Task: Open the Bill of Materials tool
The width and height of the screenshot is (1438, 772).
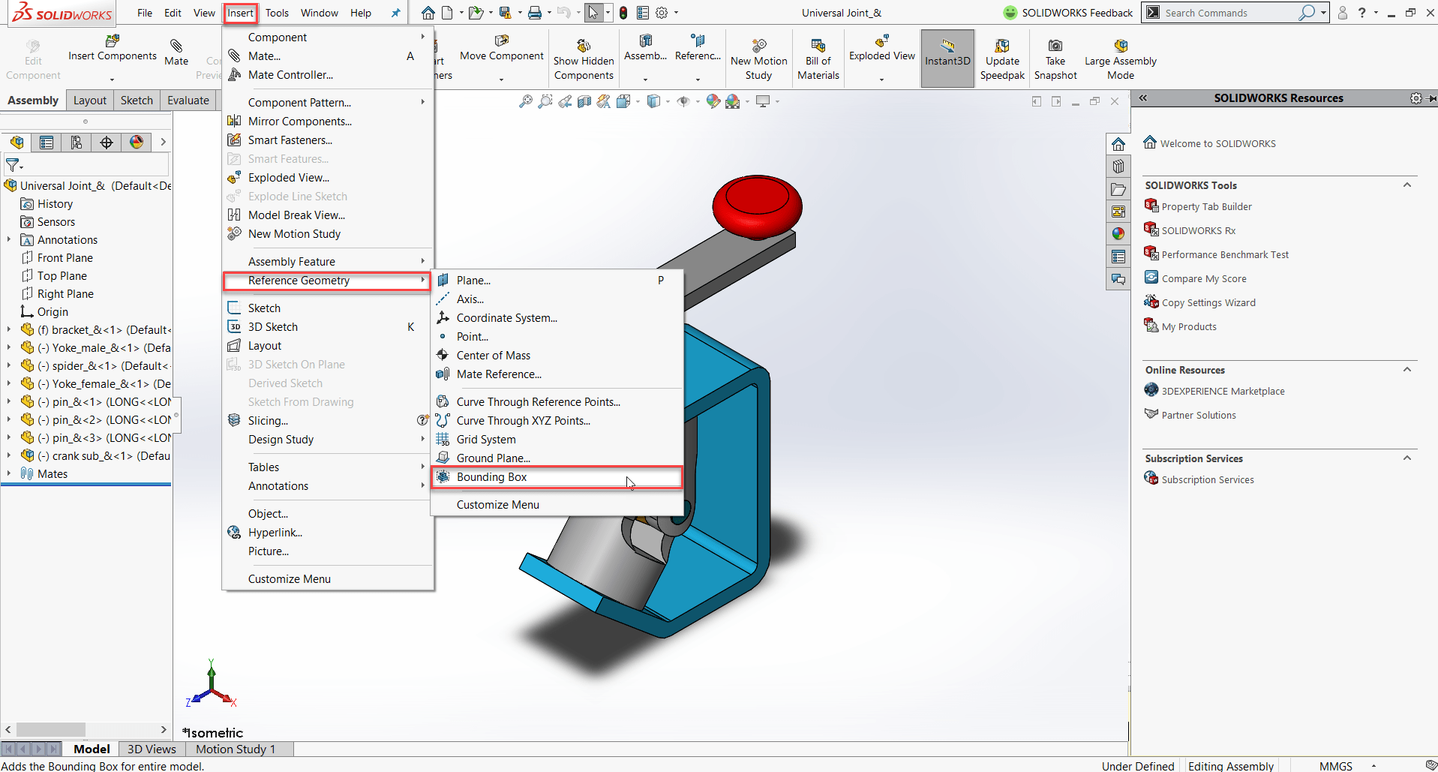Action: pyautogui.click(x=818, y=56)
